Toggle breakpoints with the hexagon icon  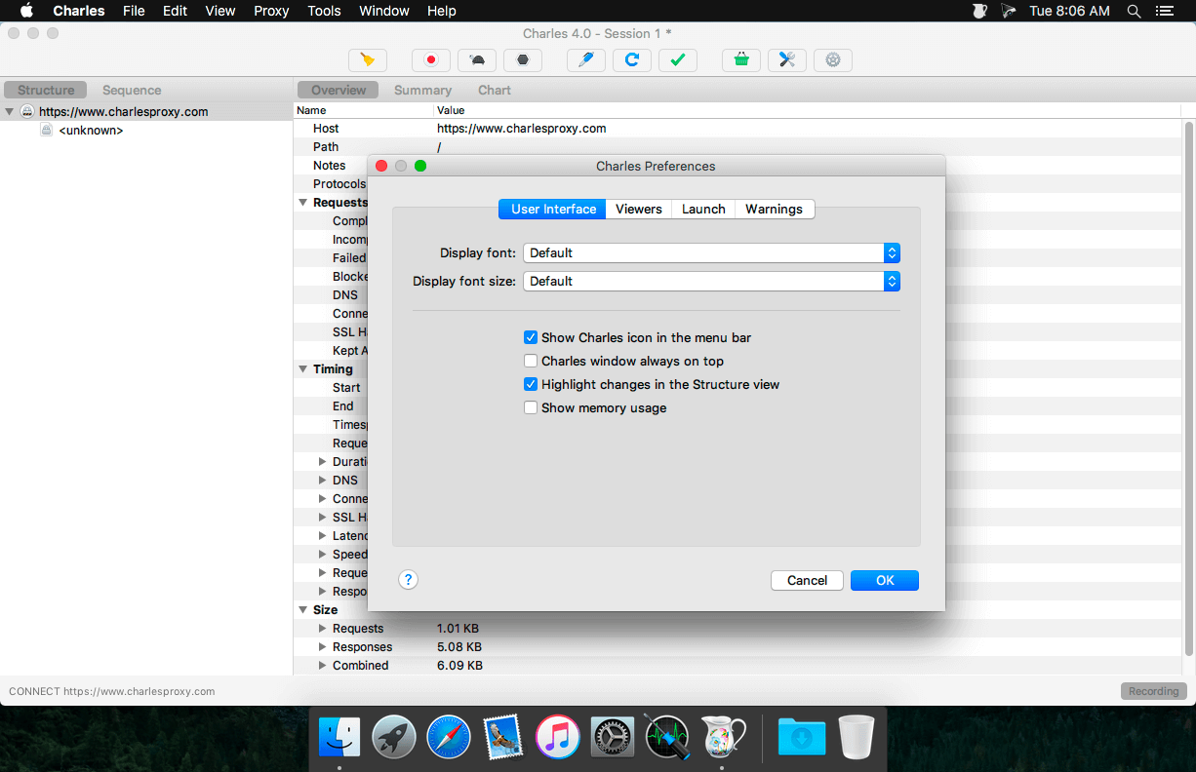coord(523,60)
